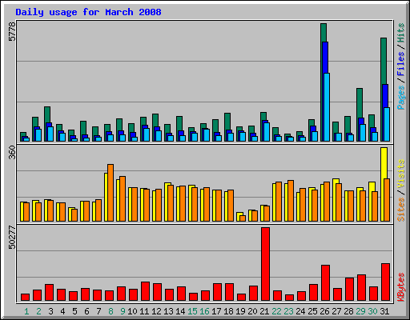Click the 'KBytes' legend label

click(x=401, y=287)
